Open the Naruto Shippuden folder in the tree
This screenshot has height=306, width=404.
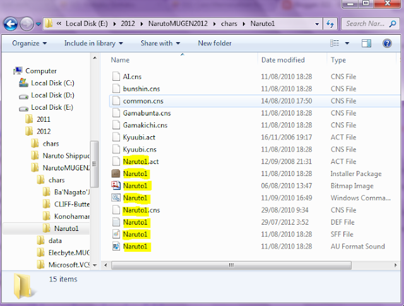pyautogui.click(x=66, y=156)
